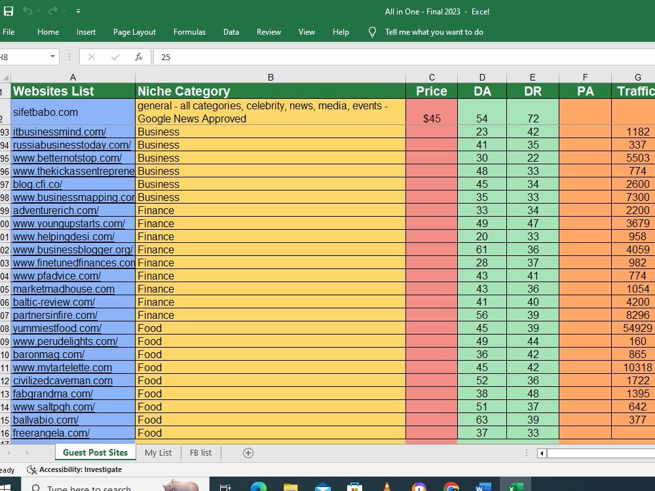Open the File menu

pyautogui.click(x=9, y=32)
